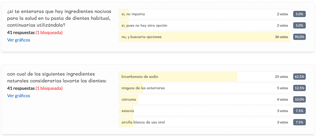Click the 5.0% badge beside 'si, no importa'

tap(299, 14)
